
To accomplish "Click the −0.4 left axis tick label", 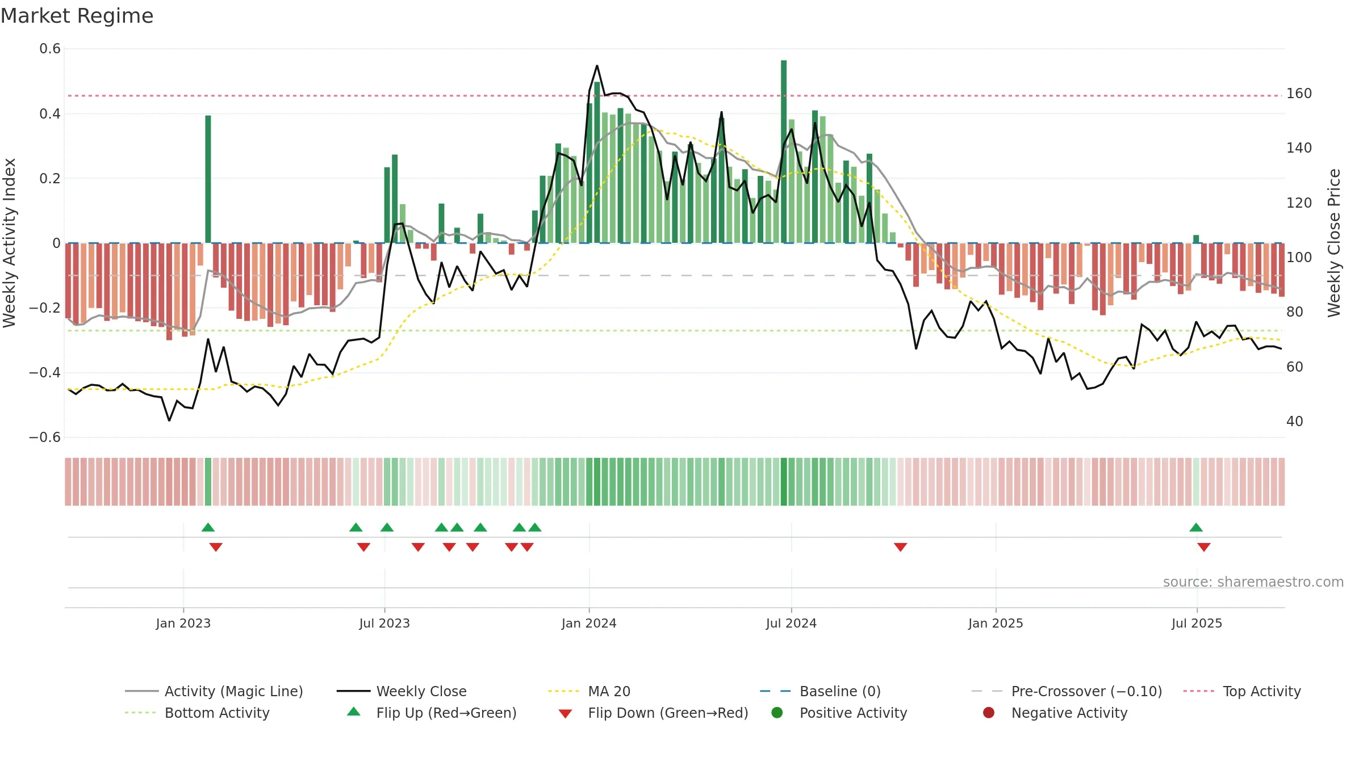I will [x=45, y=372].
